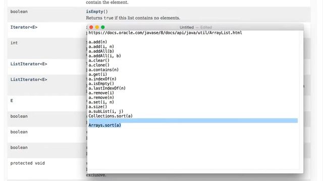Click the line a.add(i, n)
323x181 pixels.
click(101, 47)
